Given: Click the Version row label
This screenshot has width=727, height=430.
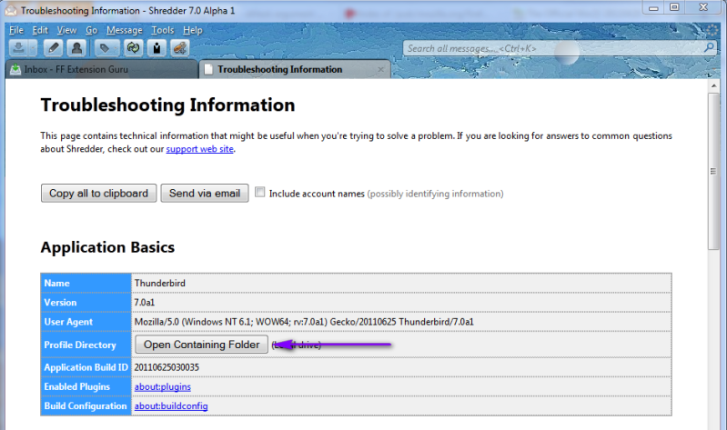Looking at the screenshot, I should (x=60, y=303).
